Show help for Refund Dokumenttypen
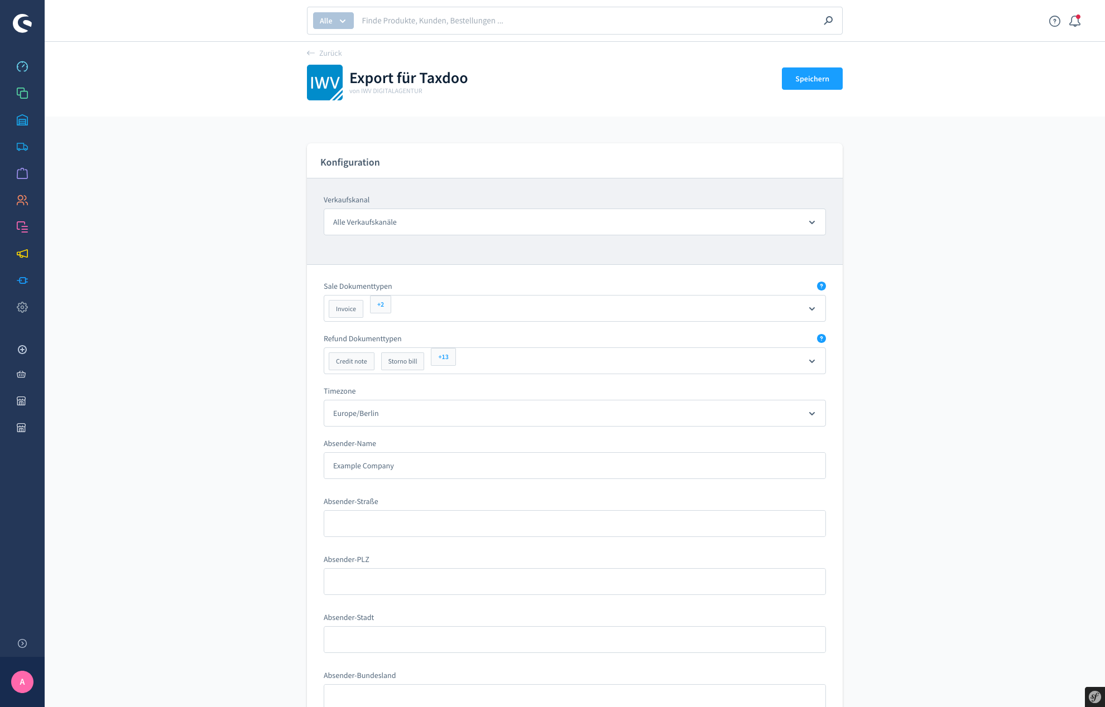The height and width of the screenshot is (707, 1105). [x=821, y=338]
